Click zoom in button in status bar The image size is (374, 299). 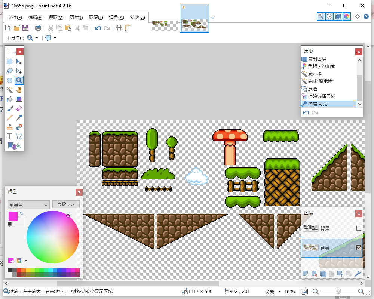pos(361,292)
